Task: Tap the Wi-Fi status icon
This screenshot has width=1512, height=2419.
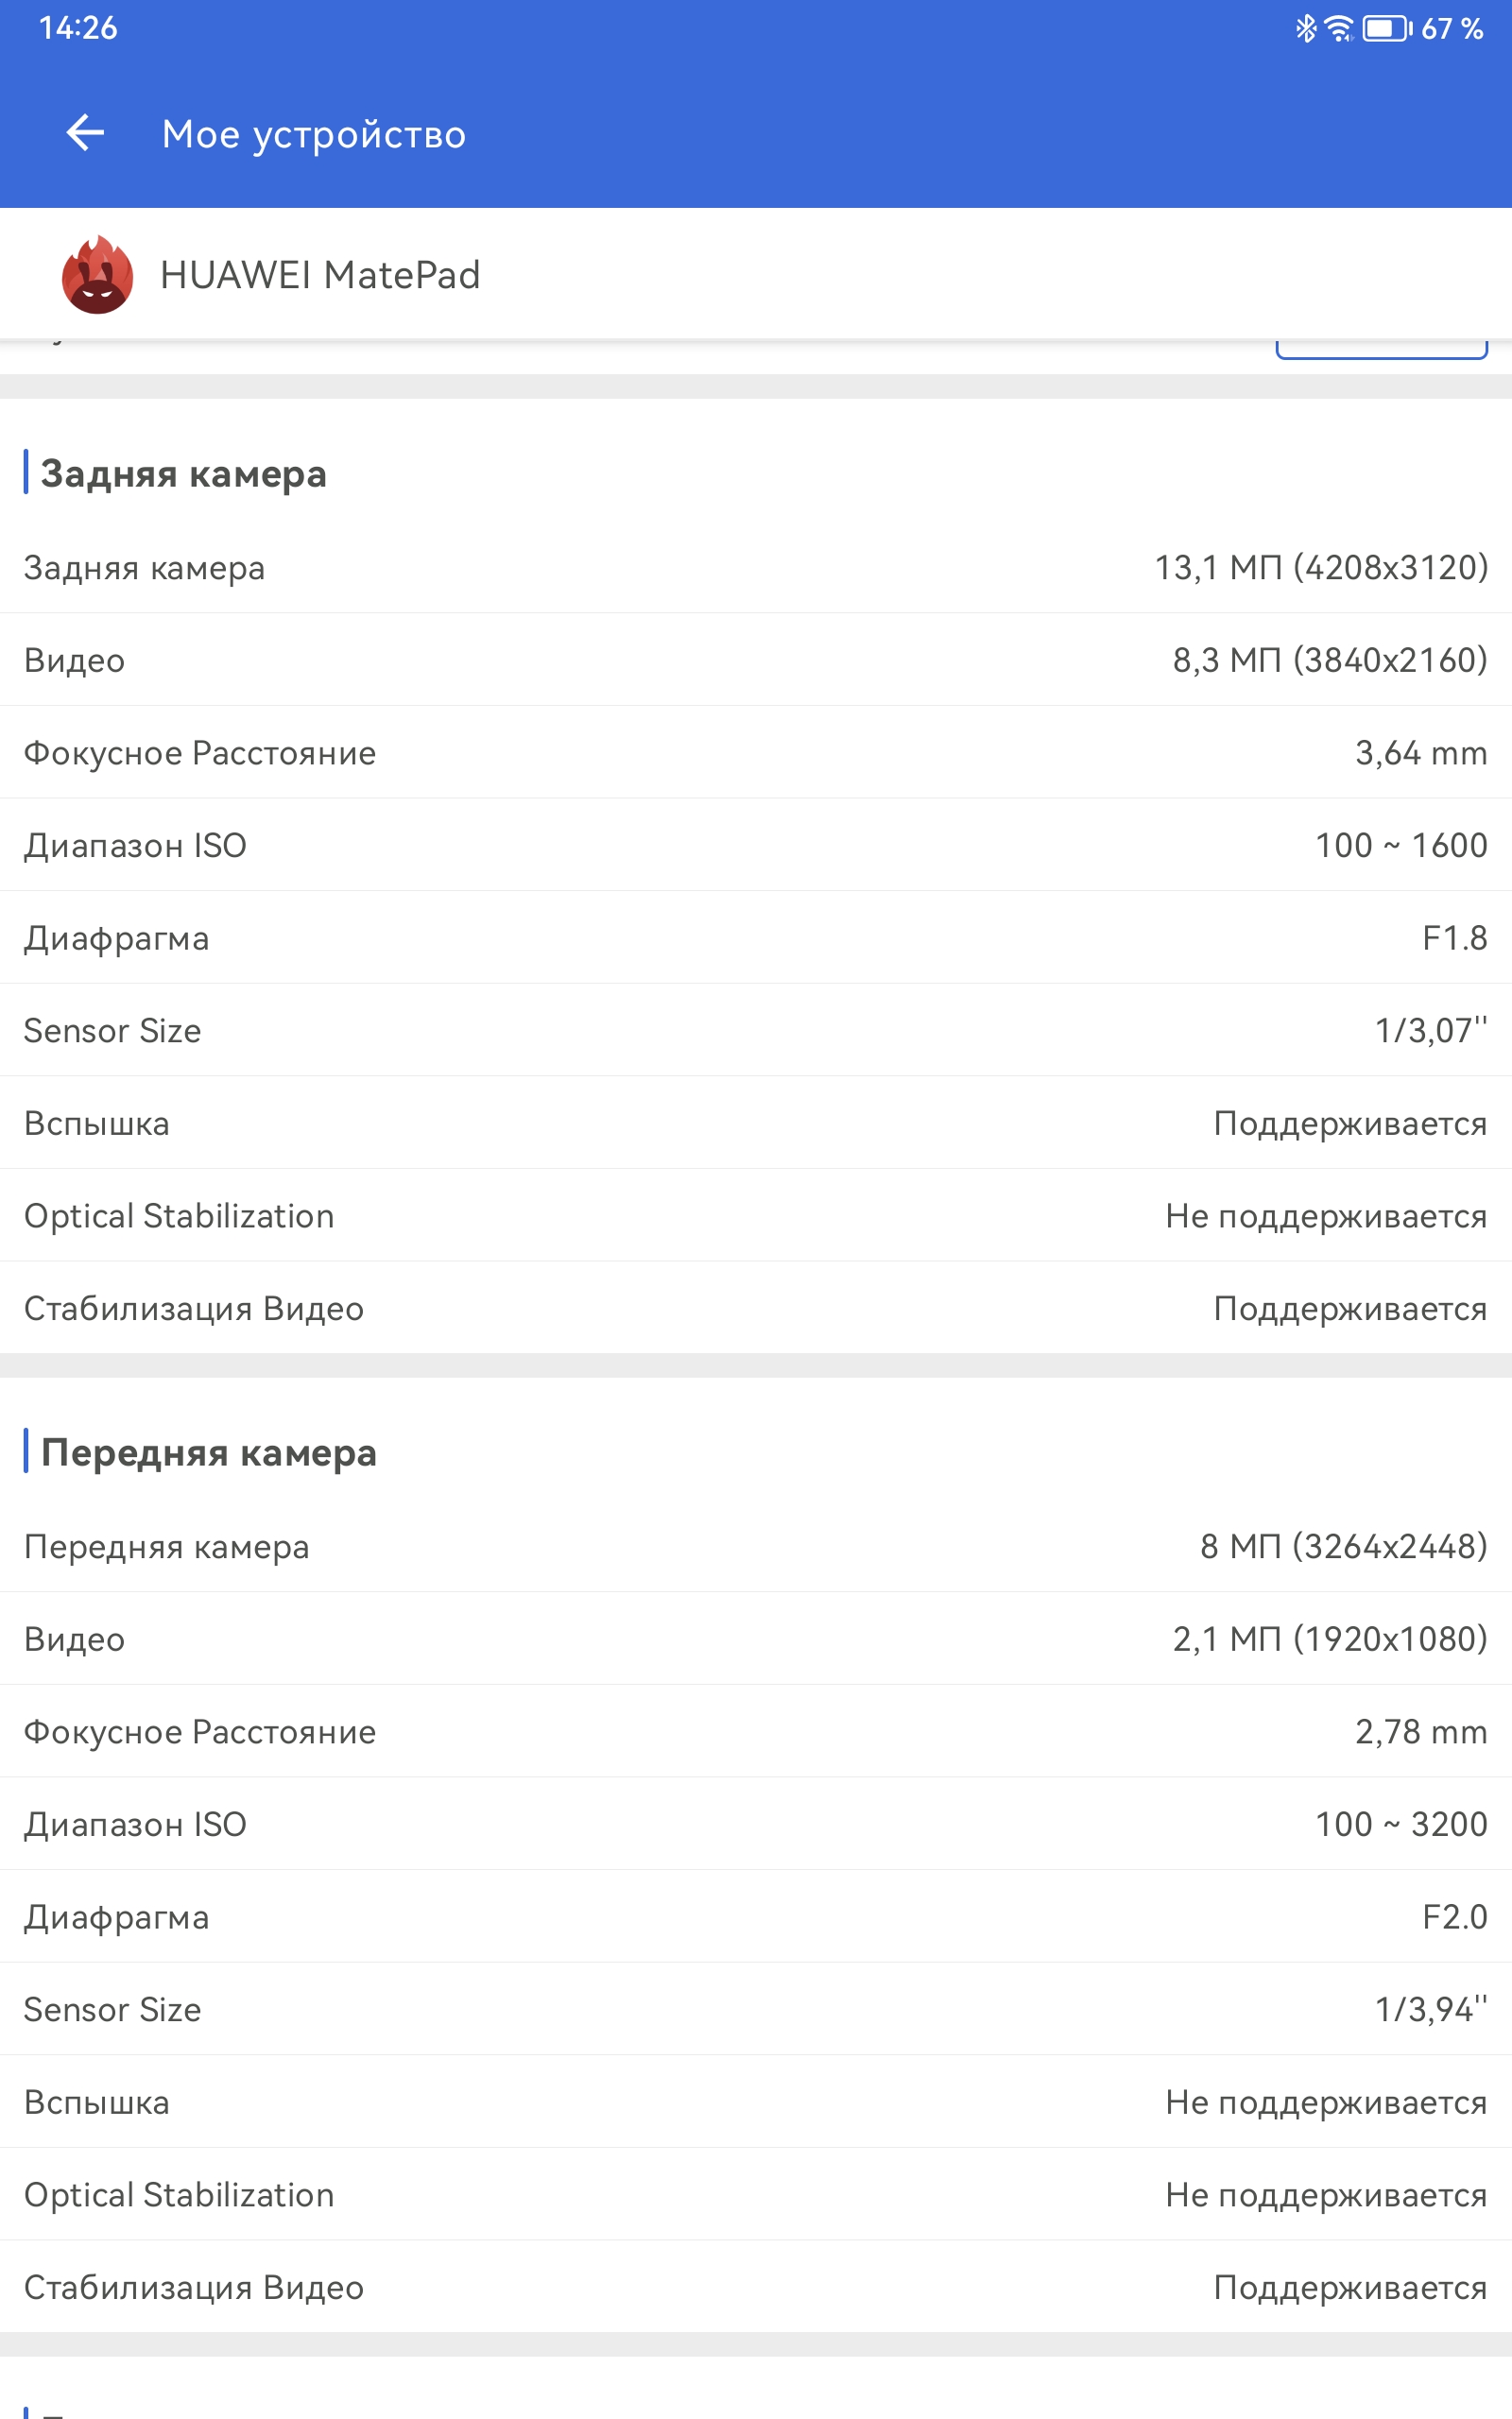Action: [x=1339, y=28]
